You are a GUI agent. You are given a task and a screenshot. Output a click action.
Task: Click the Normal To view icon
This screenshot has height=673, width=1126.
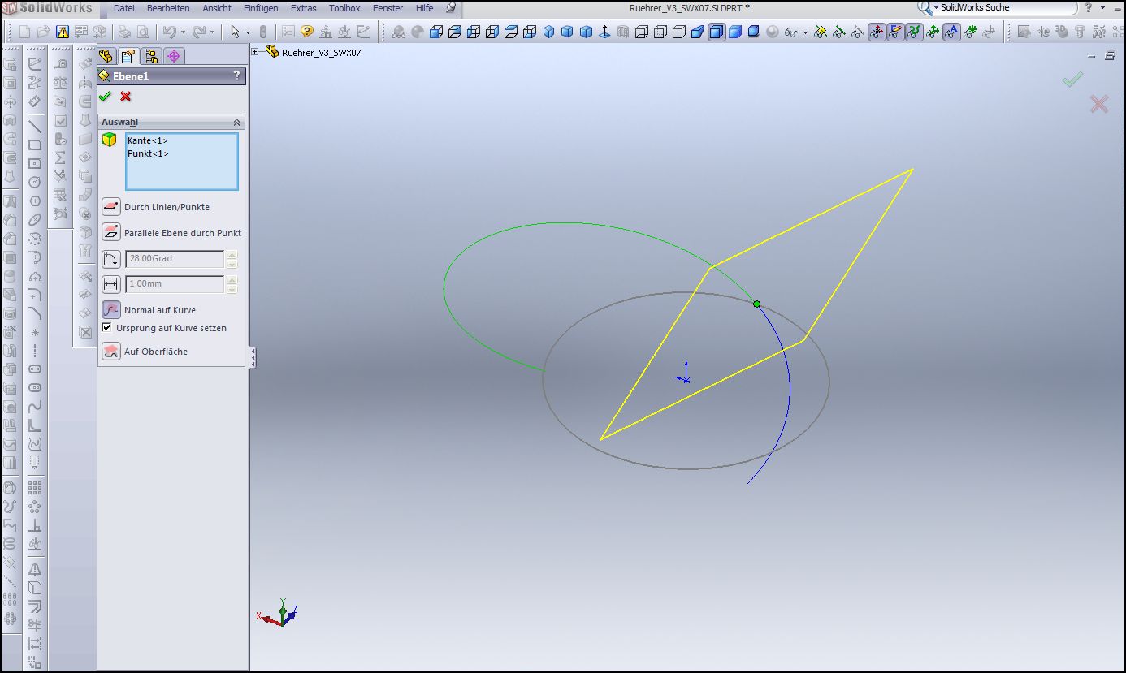(x=604, y=32)
